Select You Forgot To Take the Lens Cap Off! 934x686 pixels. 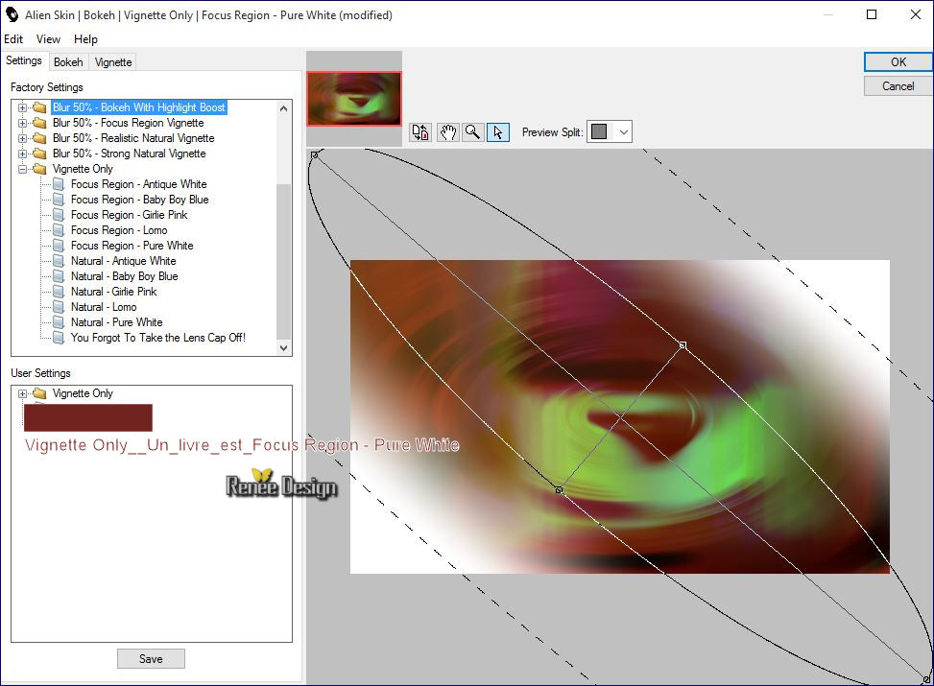click(x=158, y=338)
